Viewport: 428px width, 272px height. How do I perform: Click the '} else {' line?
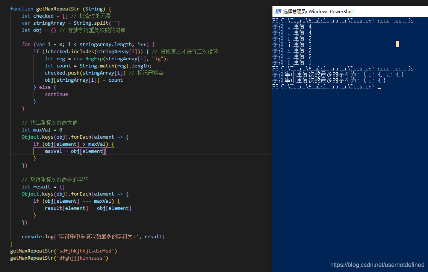pyautogui.click(x=45, y=87)
